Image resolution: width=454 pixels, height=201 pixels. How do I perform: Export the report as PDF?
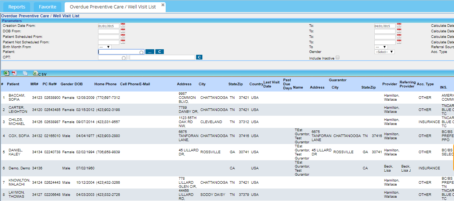(14, 73)
